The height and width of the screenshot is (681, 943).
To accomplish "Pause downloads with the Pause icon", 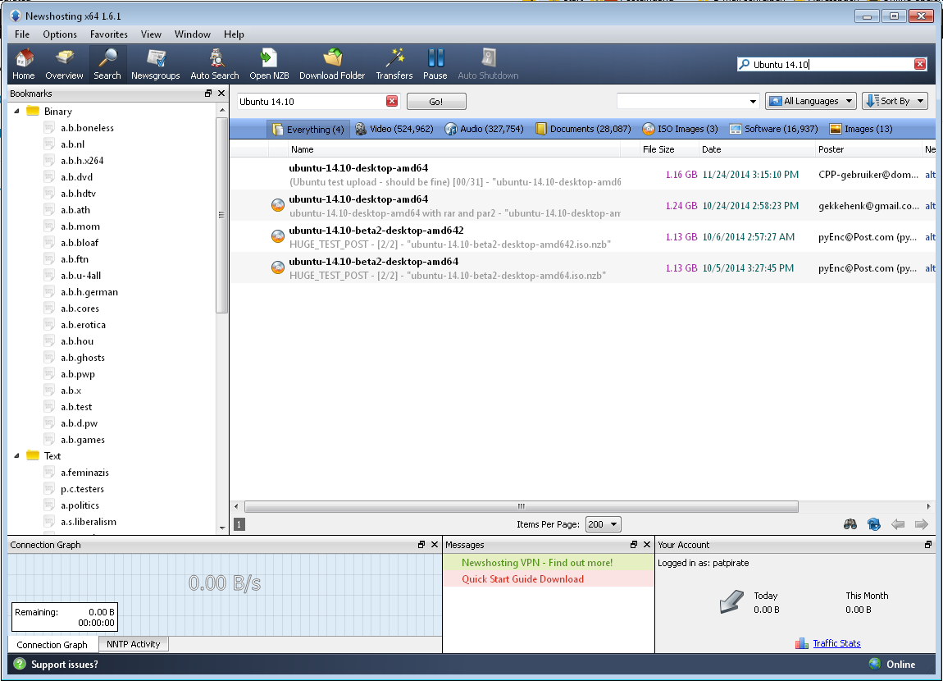I will point(435,64).
